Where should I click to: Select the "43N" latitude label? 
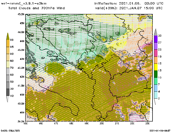[22, 59]
